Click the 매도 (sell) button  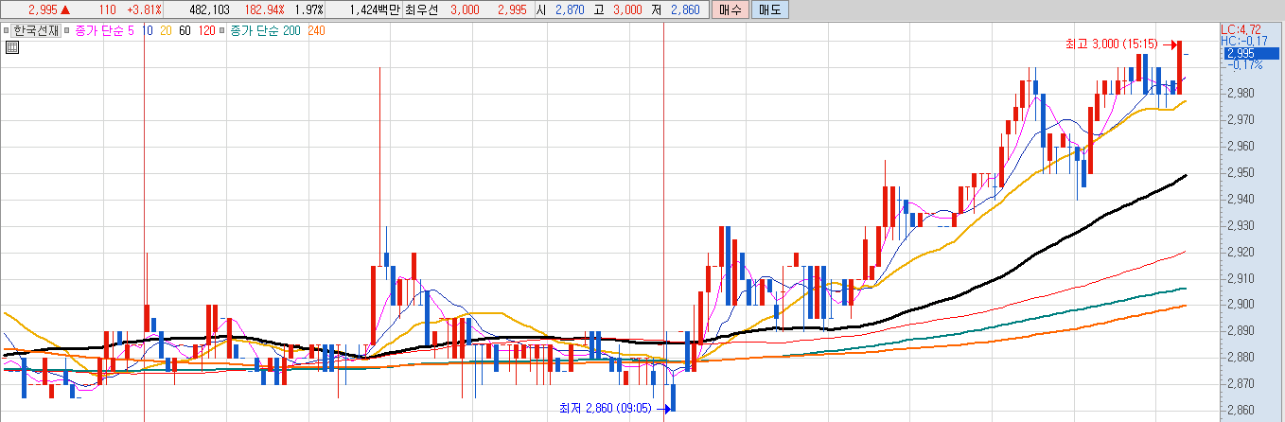pos(769,9)
